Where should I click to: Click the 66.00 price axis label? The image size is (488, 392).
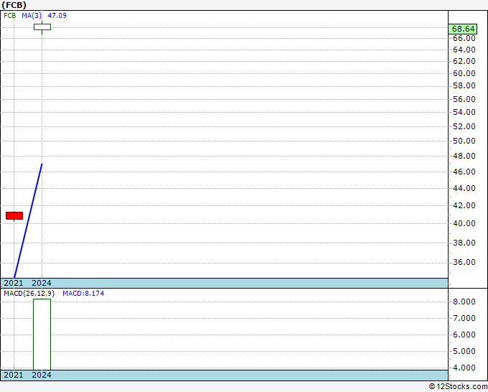point(464,38)
